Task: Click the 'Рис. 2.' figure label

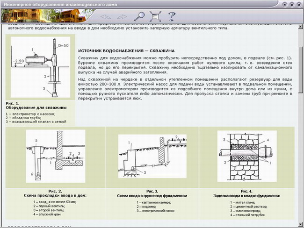Action: [55, 192]
